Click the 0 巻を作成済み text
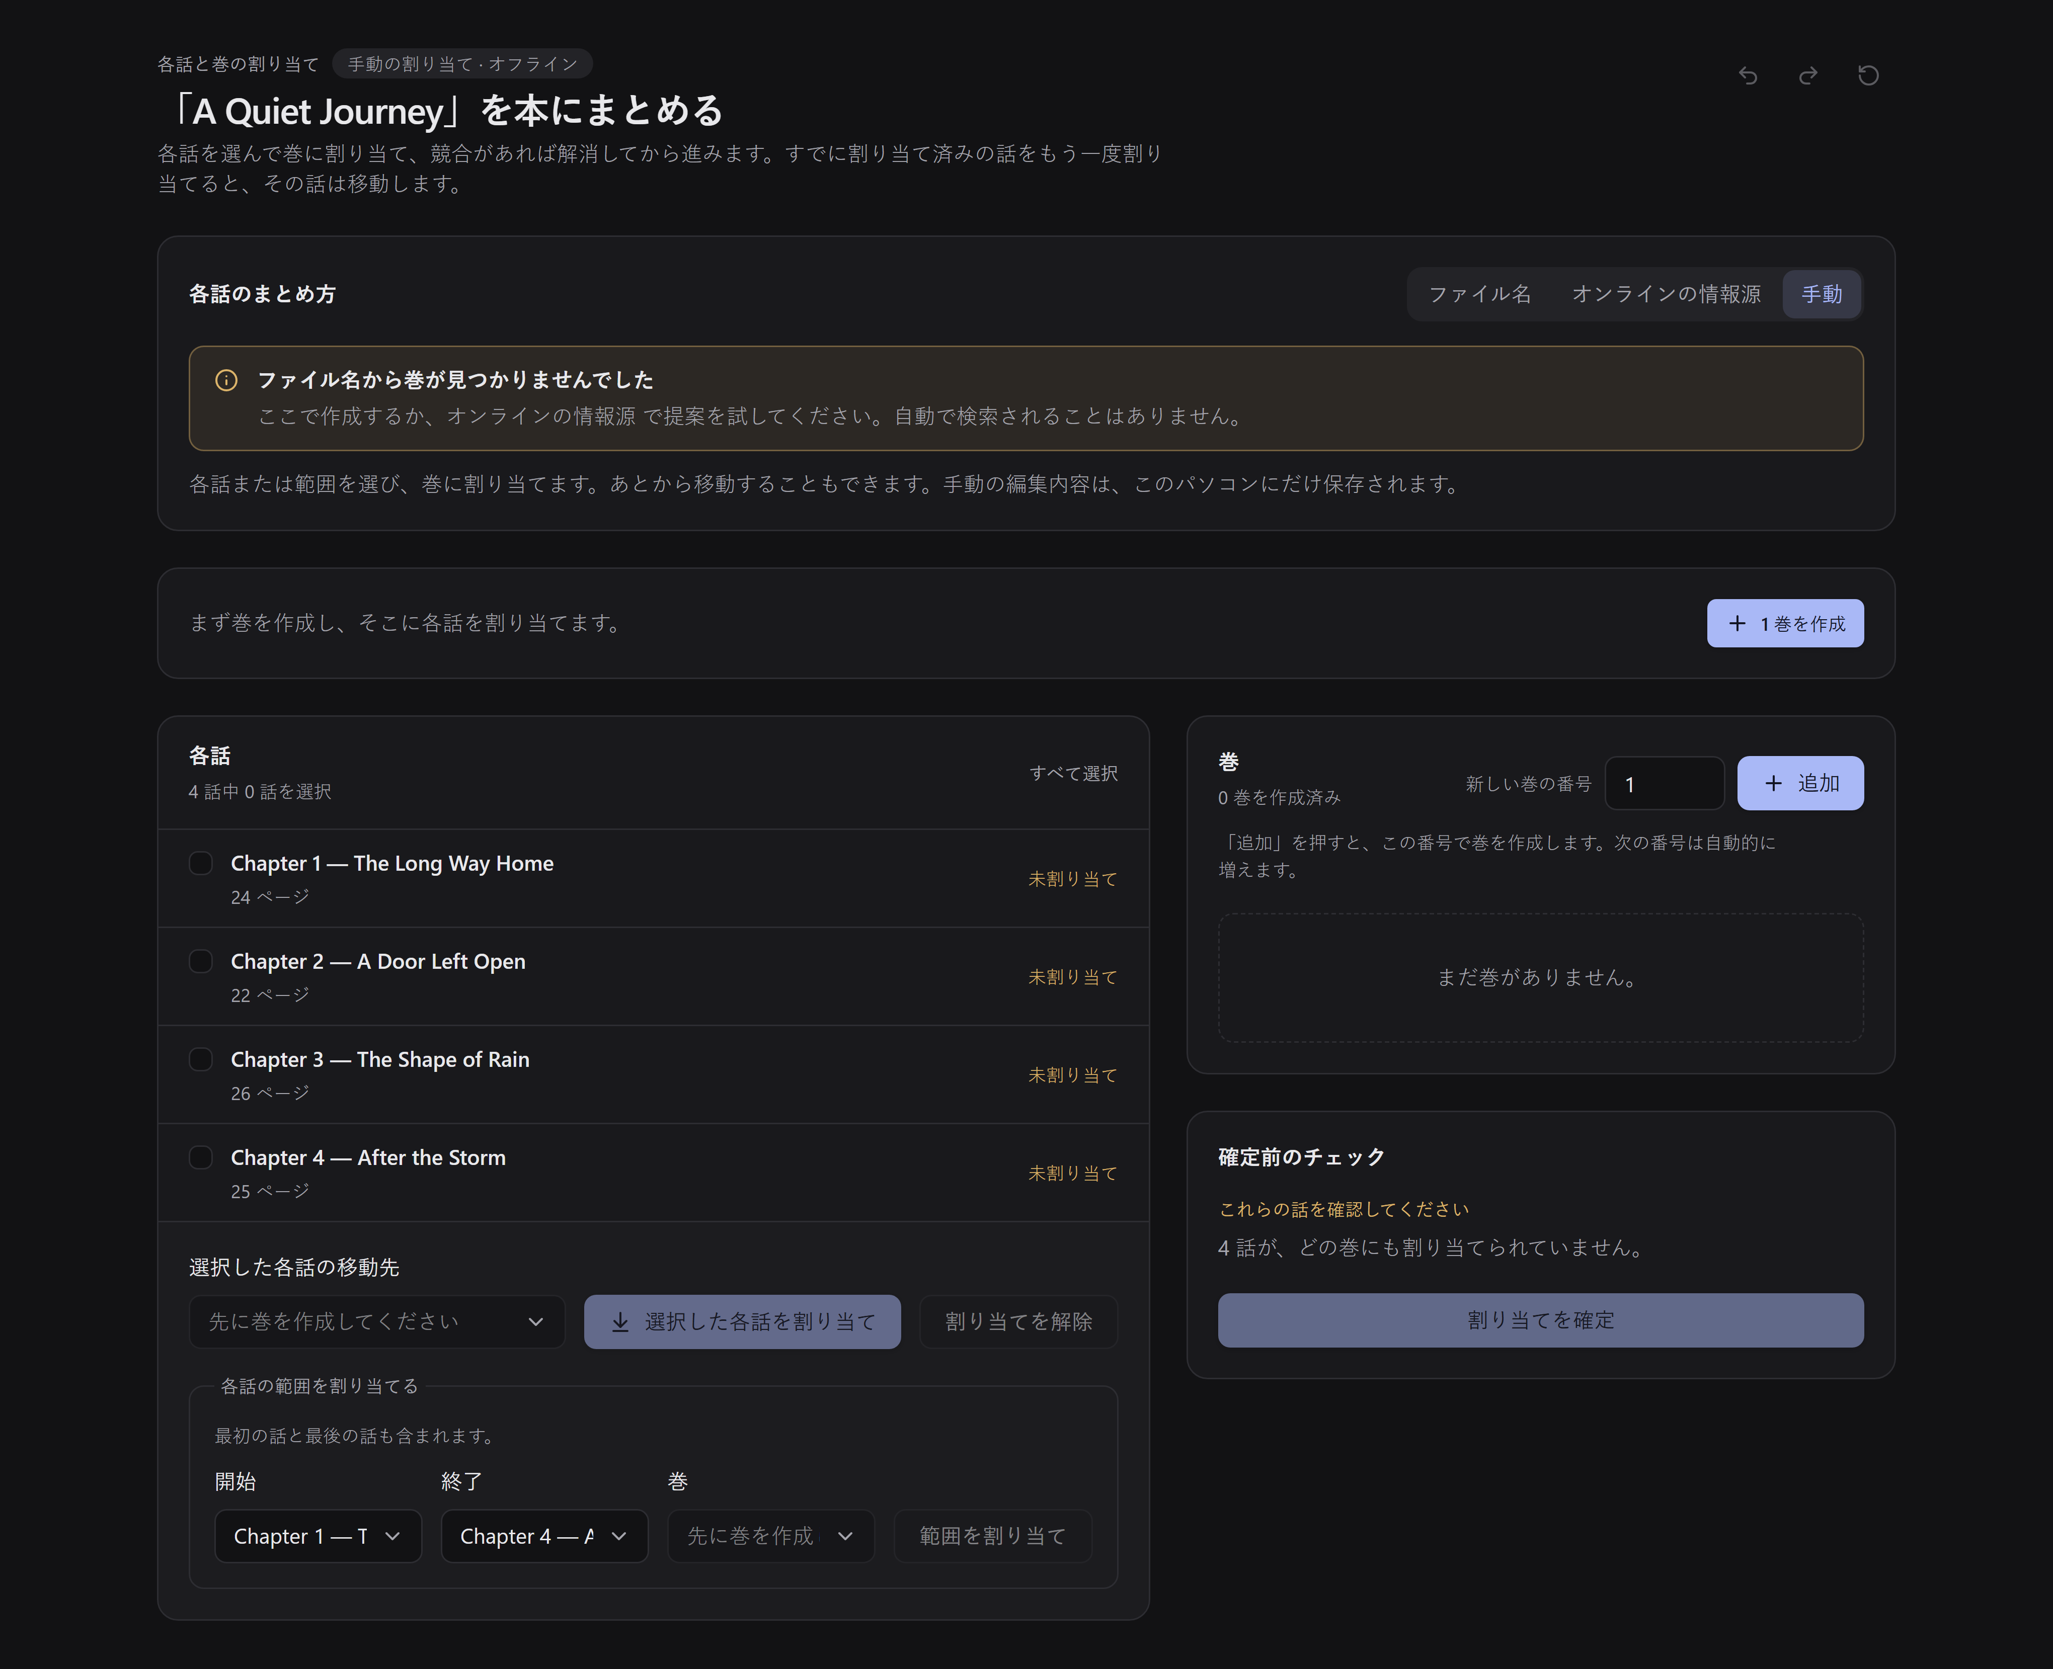 [1279, 798]
